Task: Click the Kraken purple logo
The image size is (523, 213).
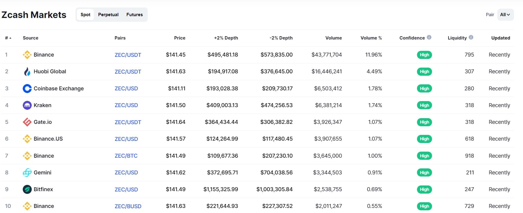Action: [27, 105]
